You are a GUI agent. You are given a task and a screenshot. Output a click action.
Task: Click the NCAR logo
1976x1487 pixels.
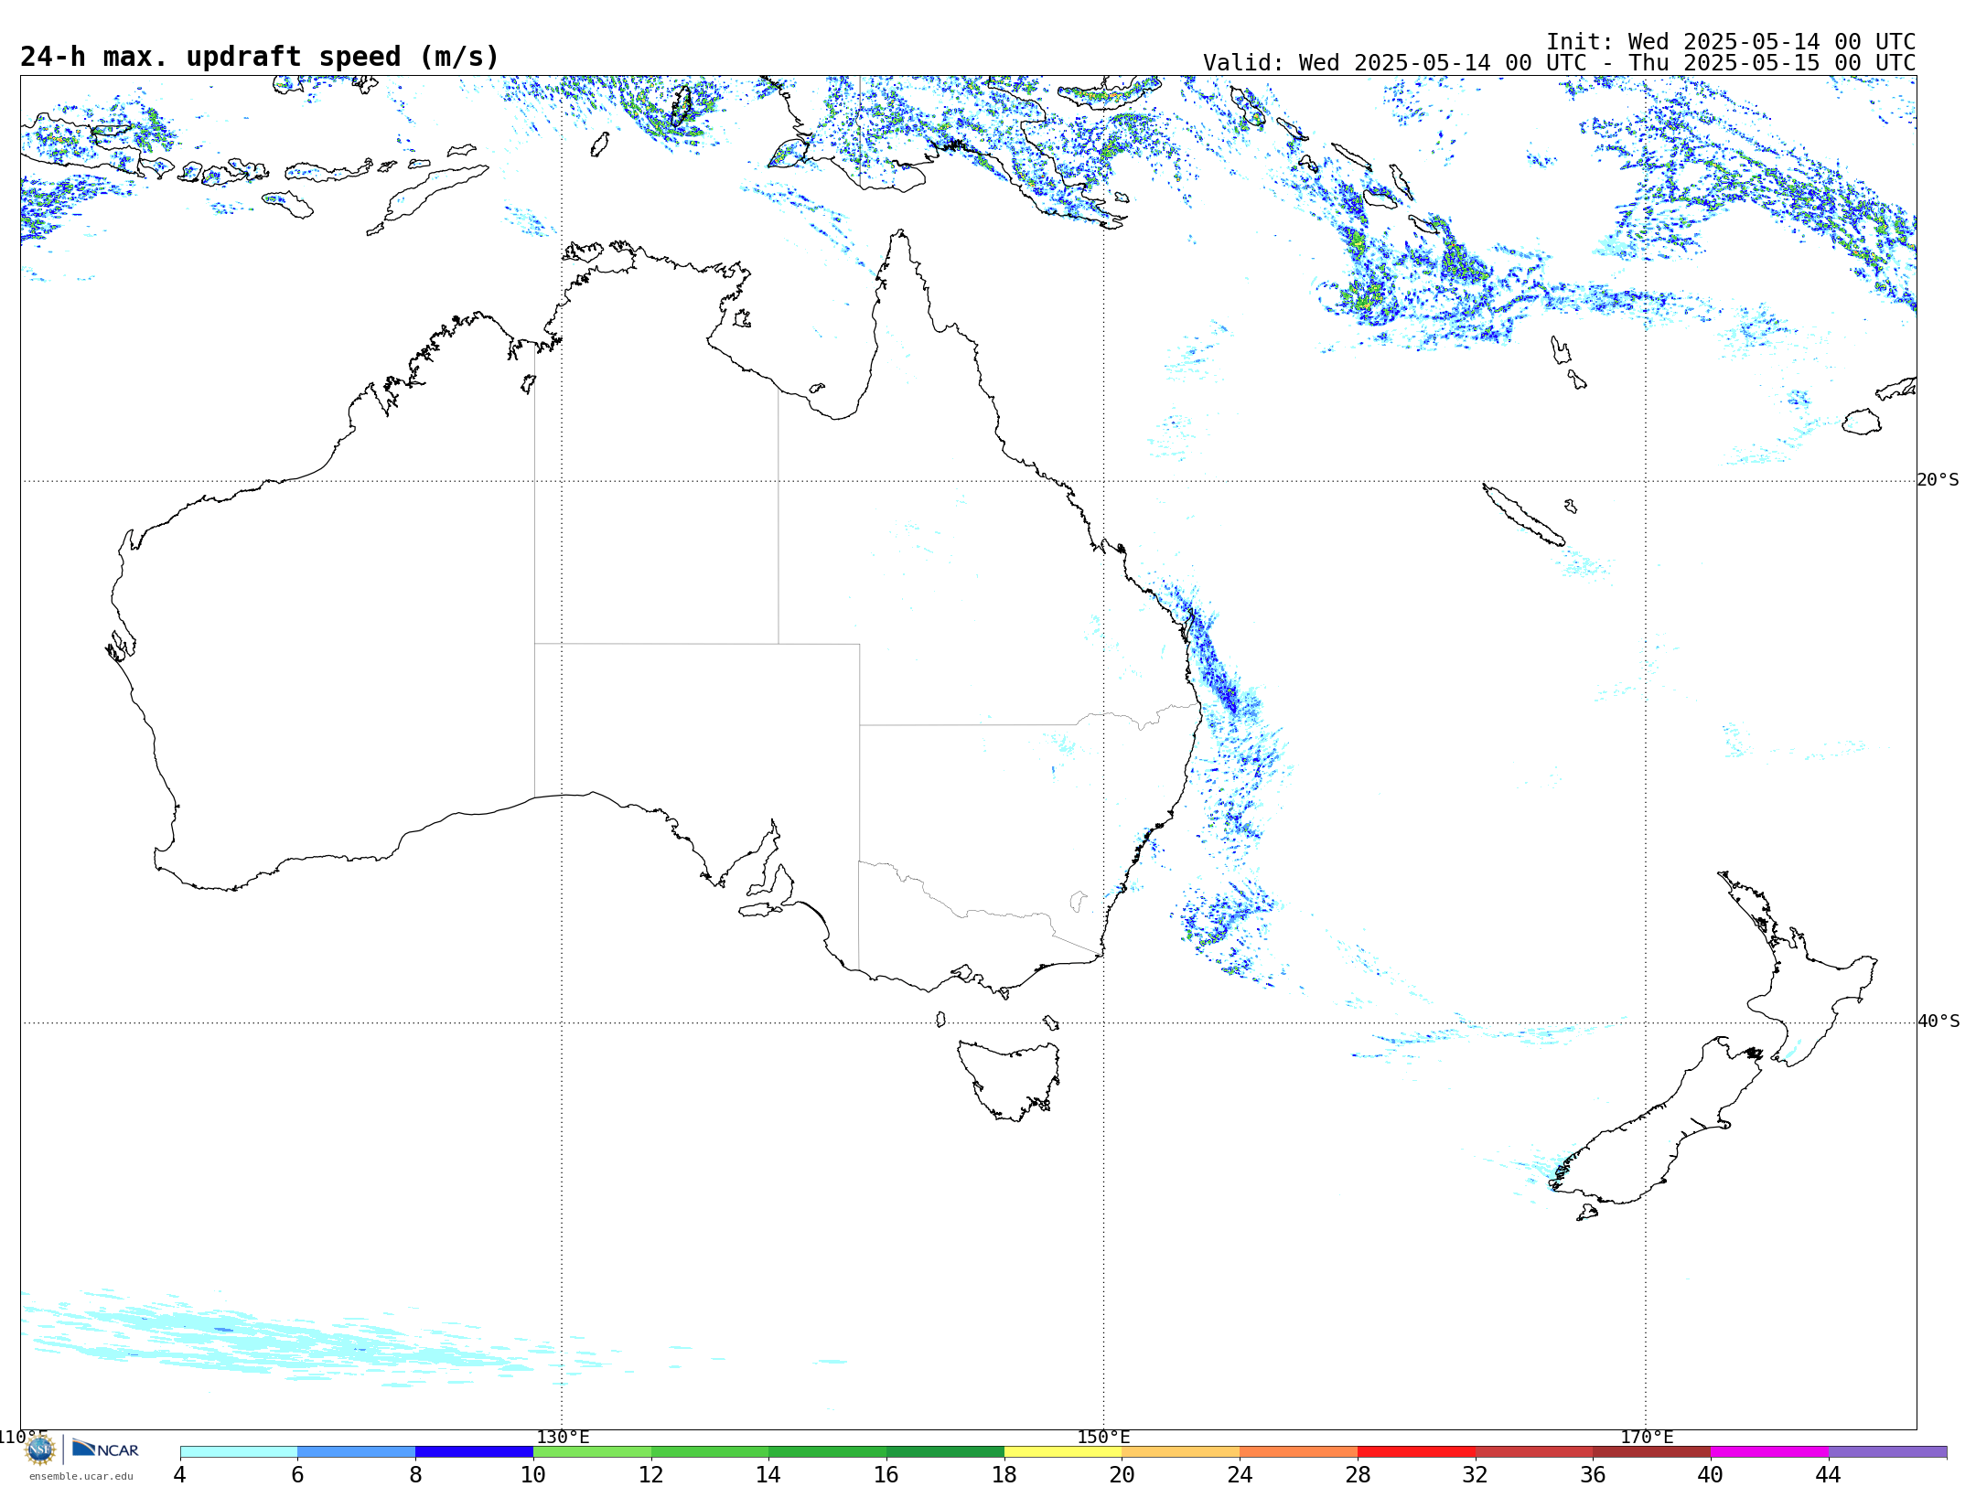pos(105,1449)
